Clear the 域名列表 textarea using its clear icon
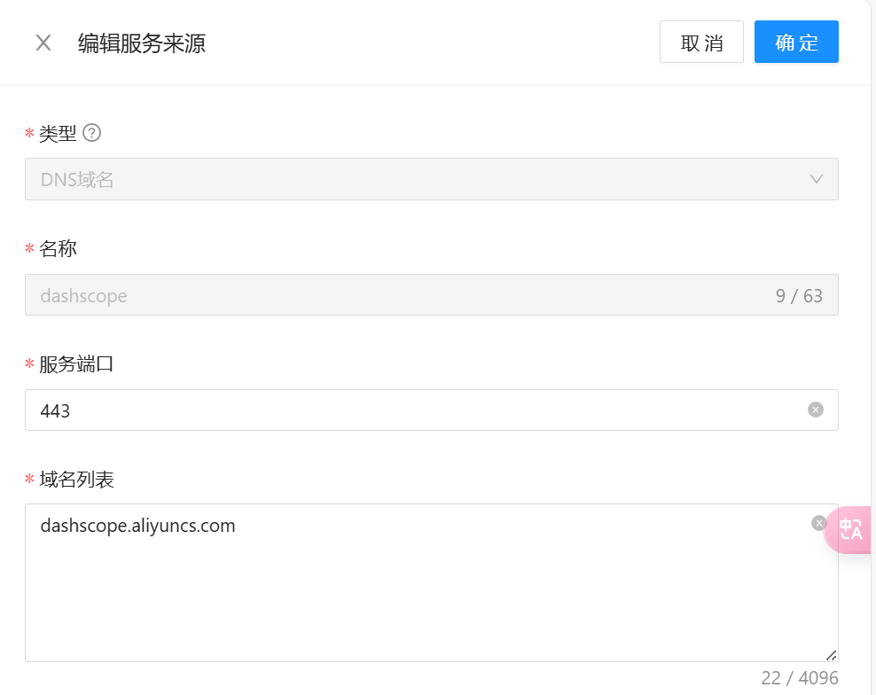 [818, 523]
